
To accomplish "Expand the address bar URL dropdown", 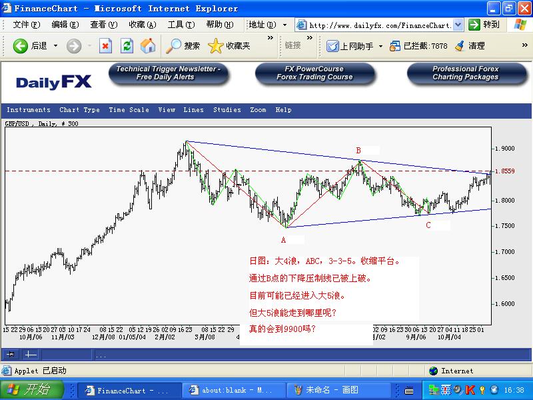I will [458, 25].
